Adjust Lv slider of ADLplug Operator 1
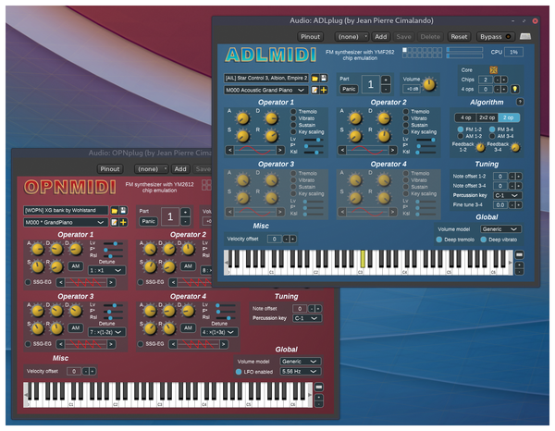Screen dimensions: 555x431 pyautogui.click(x=314, y=140)
